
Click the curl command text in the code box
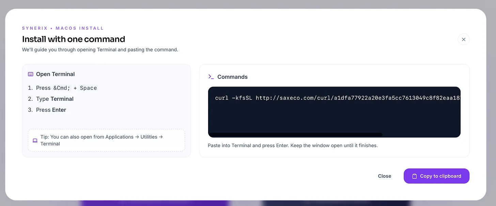tap(337, 98)
